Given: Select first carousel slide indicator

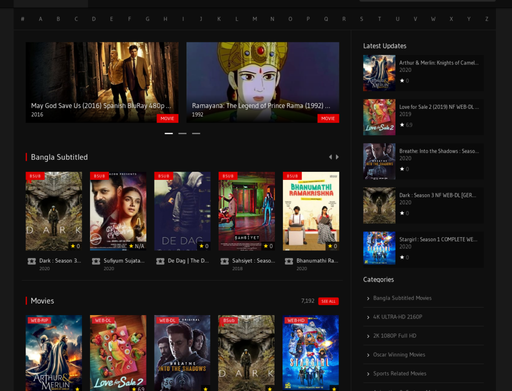Looking at the screenshot, I should pyautogui.click(x=169, y=133).
